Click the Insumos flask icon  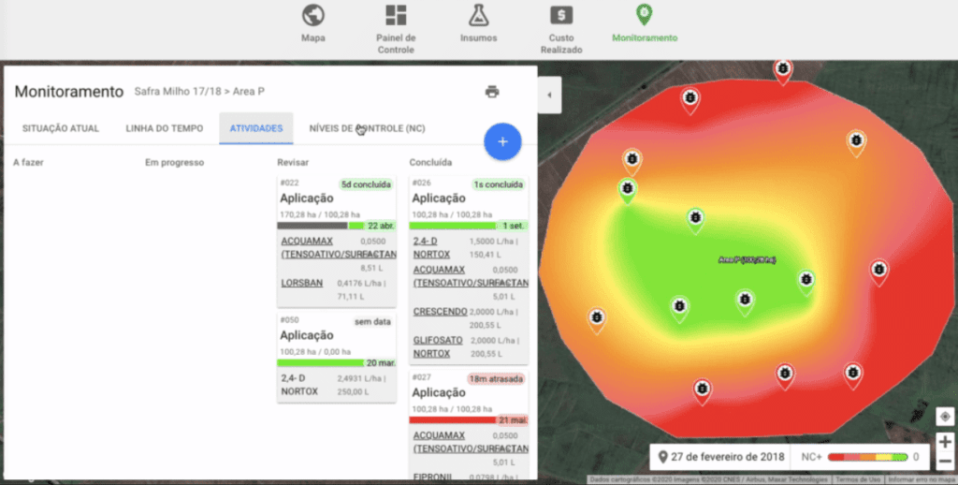[x=478, y=15]
